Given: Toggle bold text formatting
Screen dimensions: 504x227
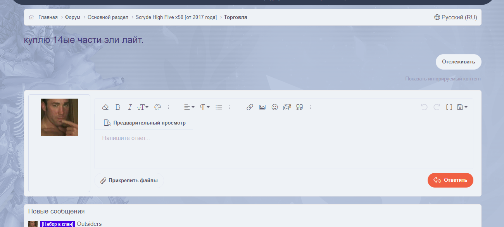Looking at the screenshot, I should pyautogui.click(x=118, y=107).
